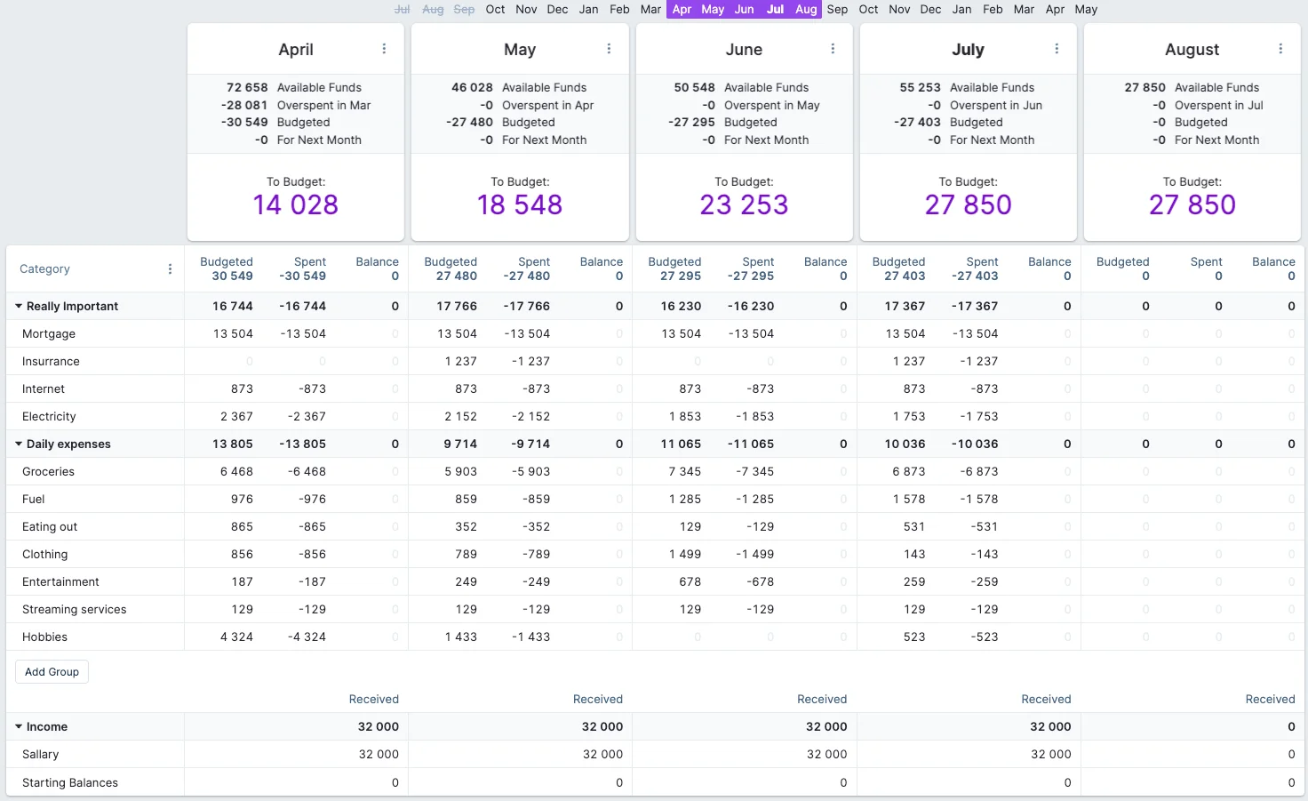Select Sep in the month picker after Aug
The image size is (1308, 801).
coord(837,9)
